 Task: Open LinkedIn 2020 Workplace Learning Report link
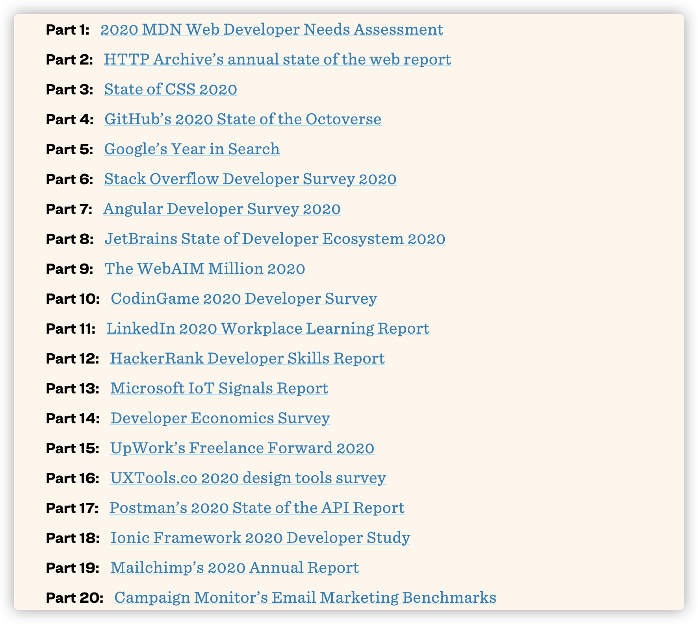point(268,329)
